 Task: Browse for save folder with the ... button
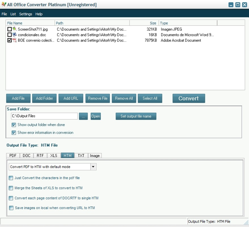(83, 116)
